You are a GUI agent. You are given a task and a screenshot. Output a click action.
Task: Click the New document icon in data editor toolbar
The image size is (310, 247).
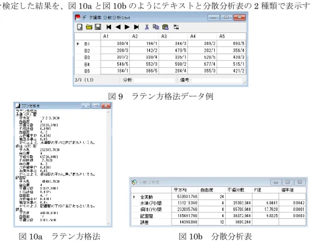tap(80, 27)
